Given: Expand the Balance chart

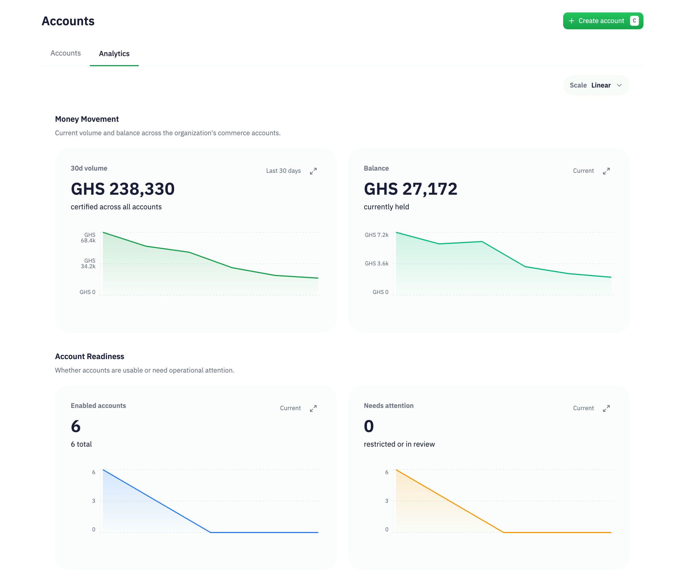Looking at the screenshot, I should 606,171.
